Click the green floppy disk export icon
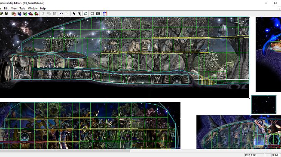 25,14
